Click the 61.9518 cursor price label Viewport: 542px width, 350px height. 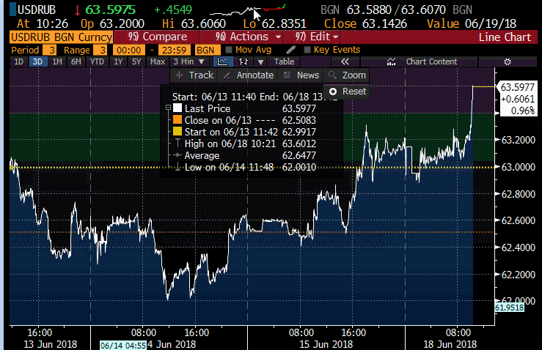[x=510, y=308]
